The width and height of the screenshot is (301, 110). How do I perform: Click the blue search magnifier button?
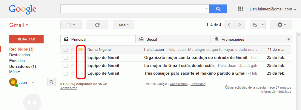(218, 9)
